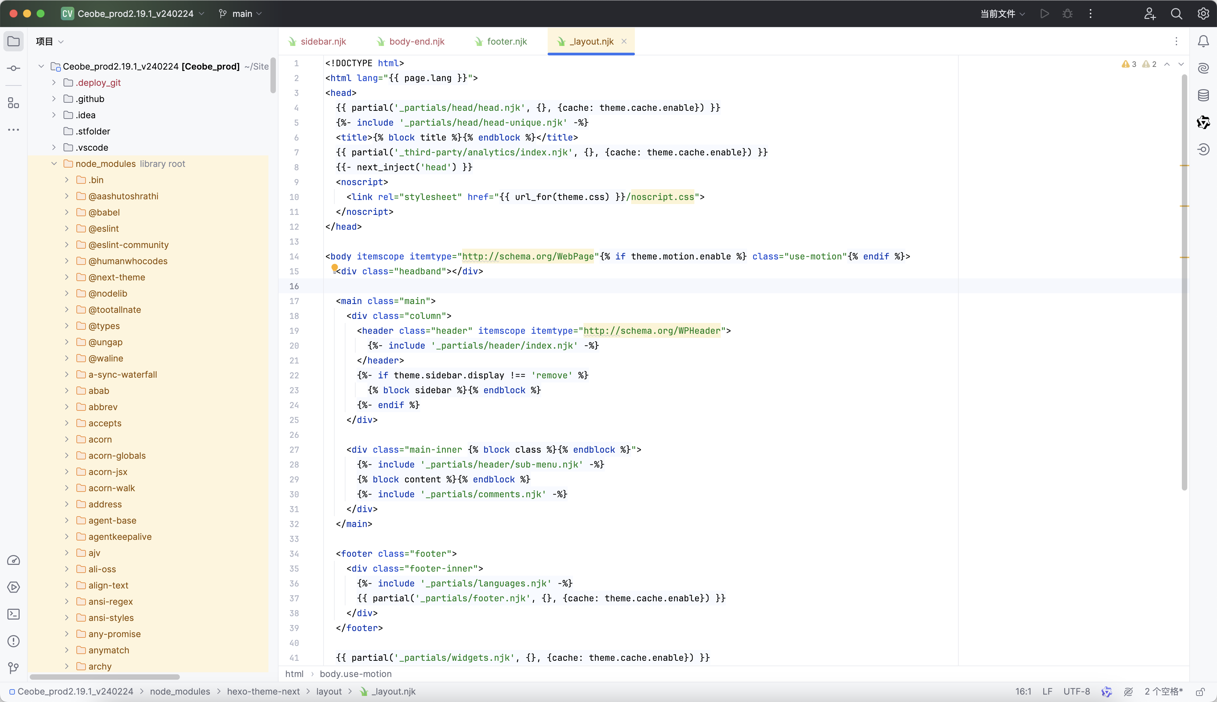Viewport: 1217px width, 702px height.
Task: Open the Commit tool window icon
Action: (14, 68)
